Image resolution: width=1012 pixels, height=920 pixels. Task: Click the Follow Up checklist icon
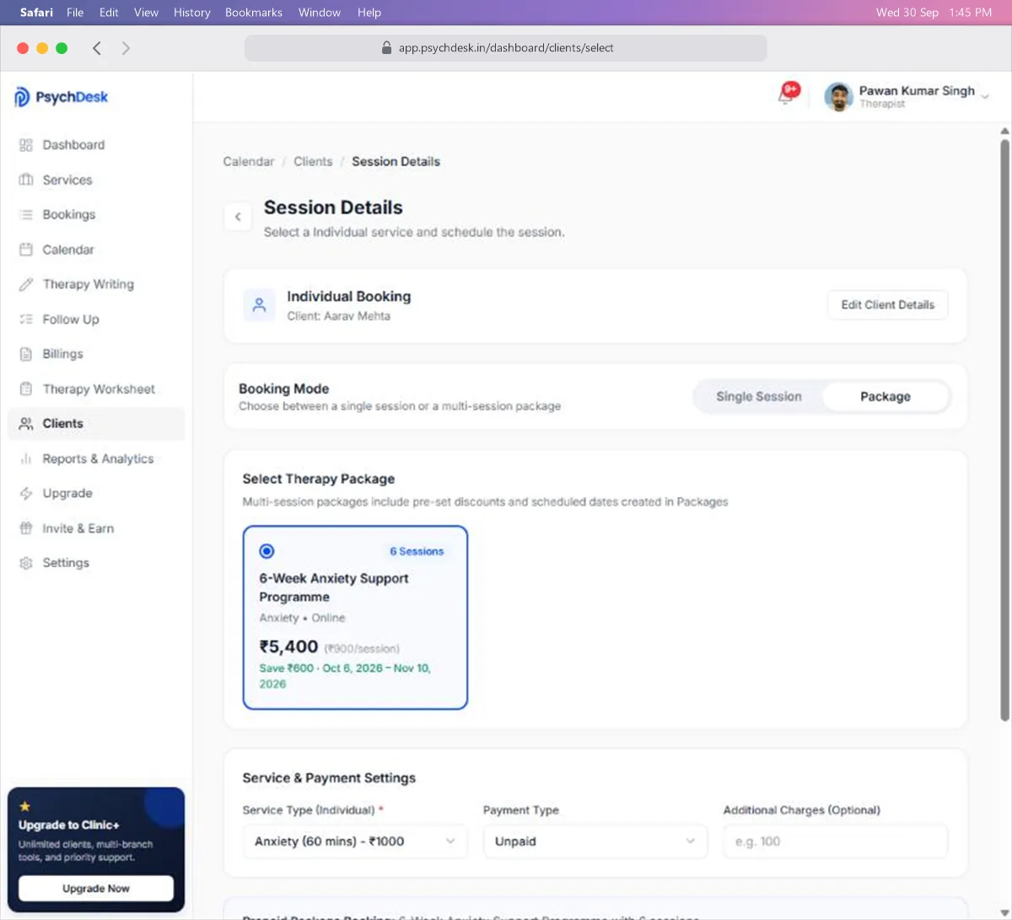25,319
